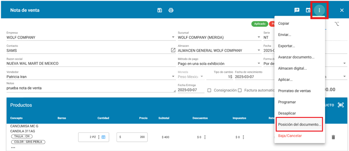349x151 pixels.
Task: Click the subtotal value $ 400
Action: pos(165,137)
